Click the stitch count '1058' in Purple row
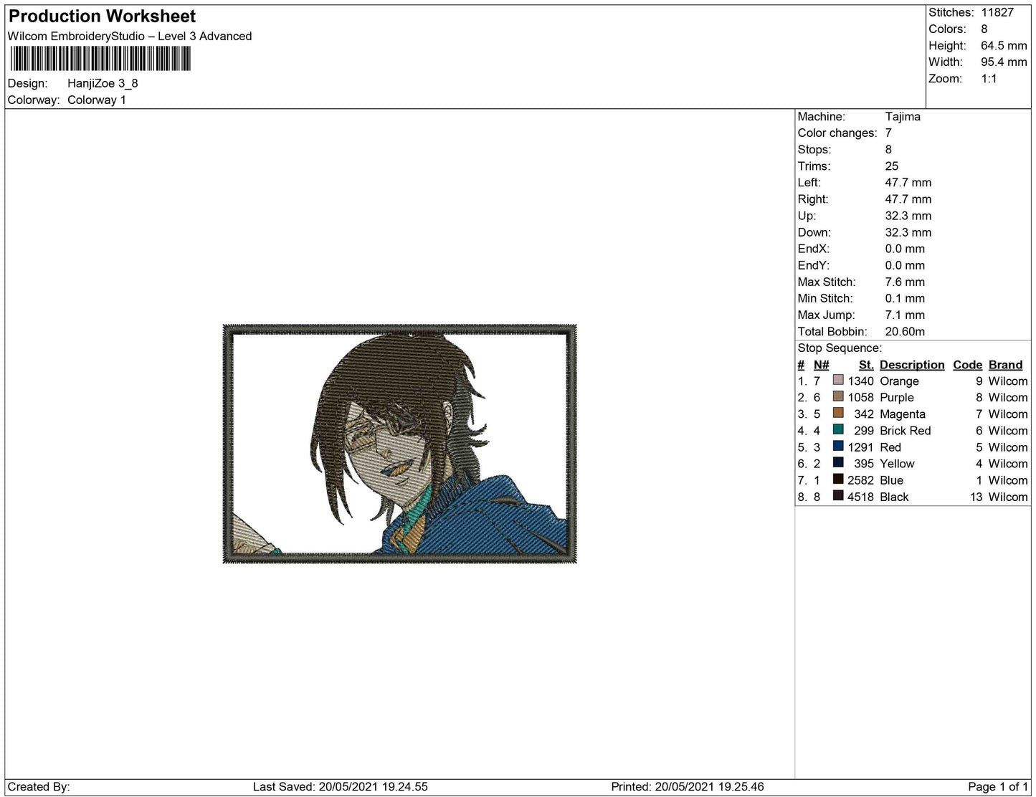This screenshot has height=797, width=1036. [860, 397]
